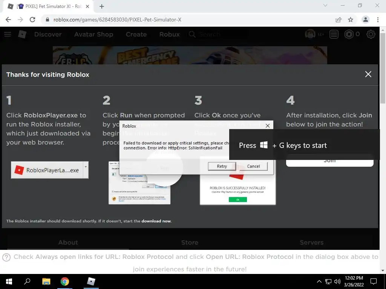The width and height of the screenshot is (386, 289).
Task: Open Create in Roblox nav
Action: pos(136,34)
